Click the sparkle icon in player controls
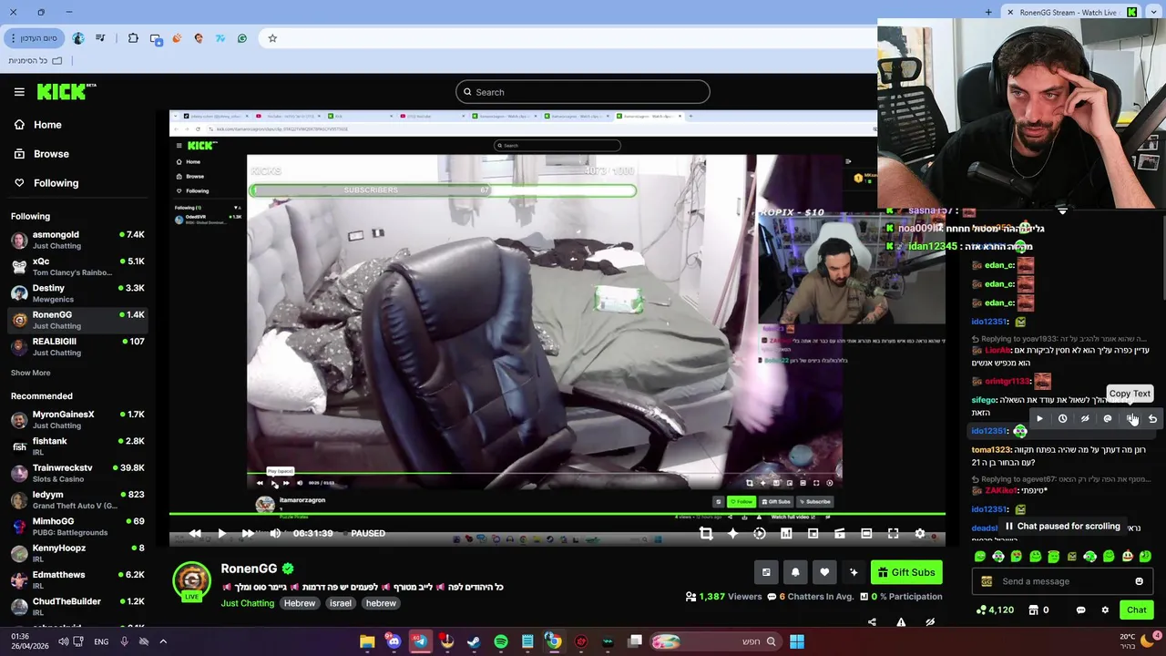This screenshot has height=656, width=1166. point(732,533)
